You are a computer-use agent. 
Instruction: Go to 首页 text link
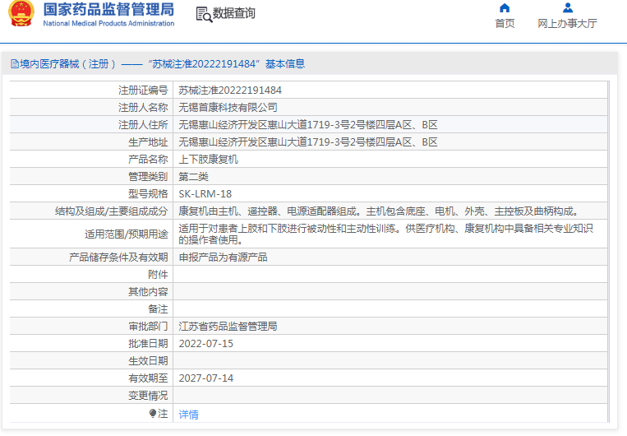[x=505, y=24]
